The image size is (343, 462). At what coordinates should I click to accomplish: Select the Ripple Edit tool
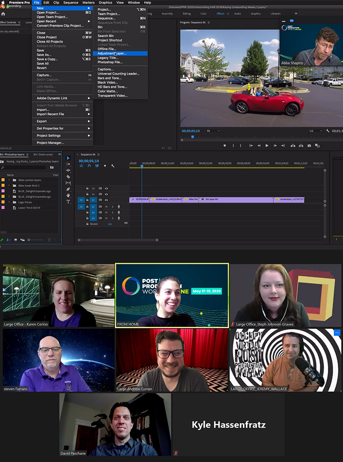pos(68,170)
